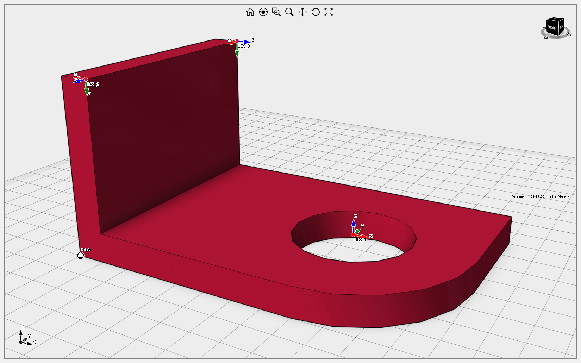Click the top face of the view cube
This screenshot has height=363, width=581.
pos(556,19)
